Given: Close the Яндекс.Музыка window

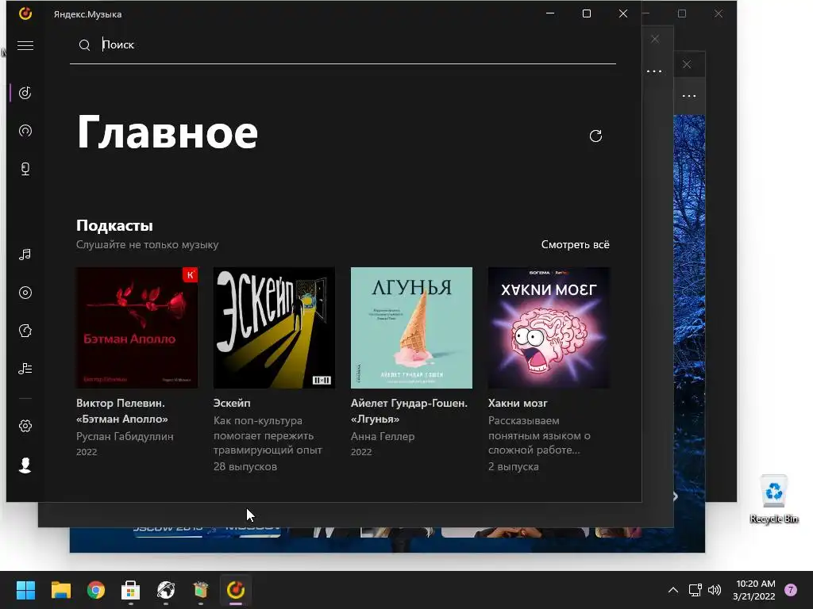Looking at the screenshot, I should (x=623, y=13).
